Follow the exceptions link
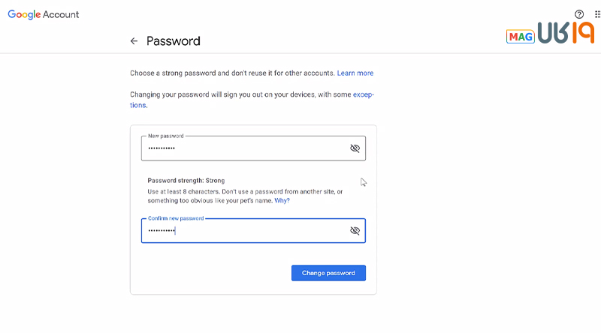601x333 pixels. tap(364, 95)
